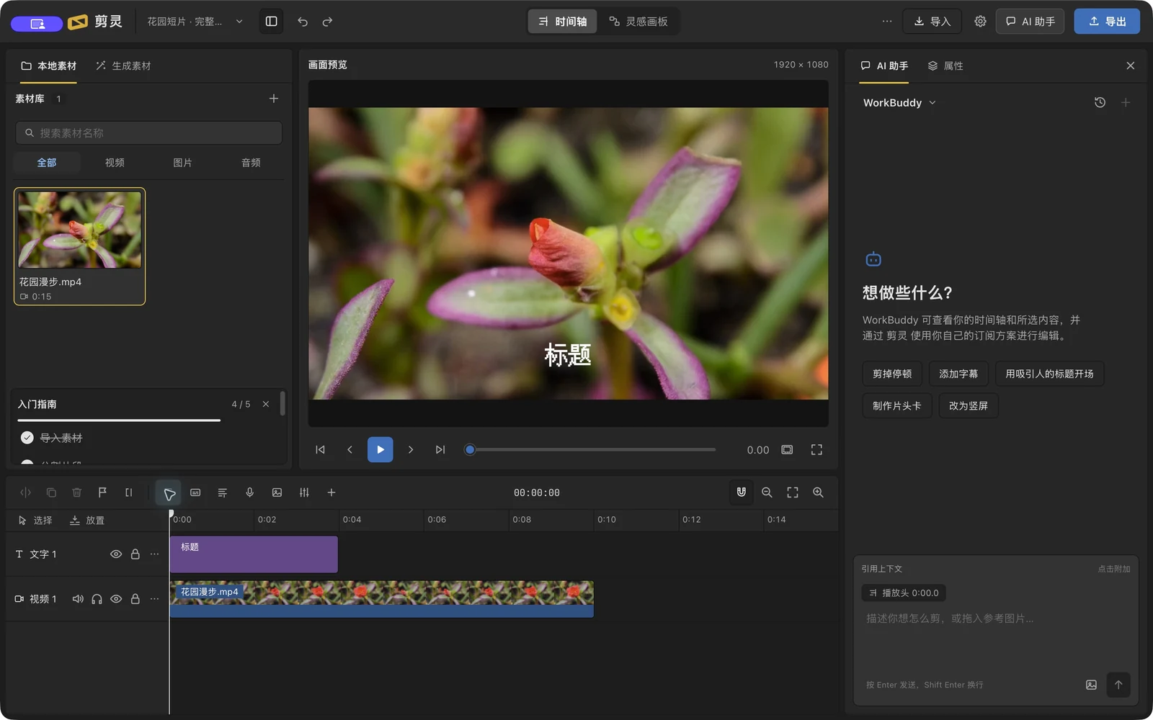The width and height of the screenshot is (1153, 720).
Task: Click the subtitle caption tool icon
Action: [195, 492]
